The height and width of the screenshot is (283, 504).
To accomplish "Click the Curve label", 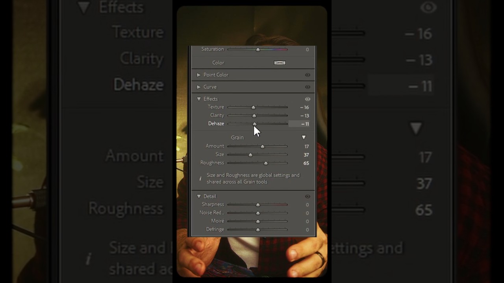I will (210, 87).
